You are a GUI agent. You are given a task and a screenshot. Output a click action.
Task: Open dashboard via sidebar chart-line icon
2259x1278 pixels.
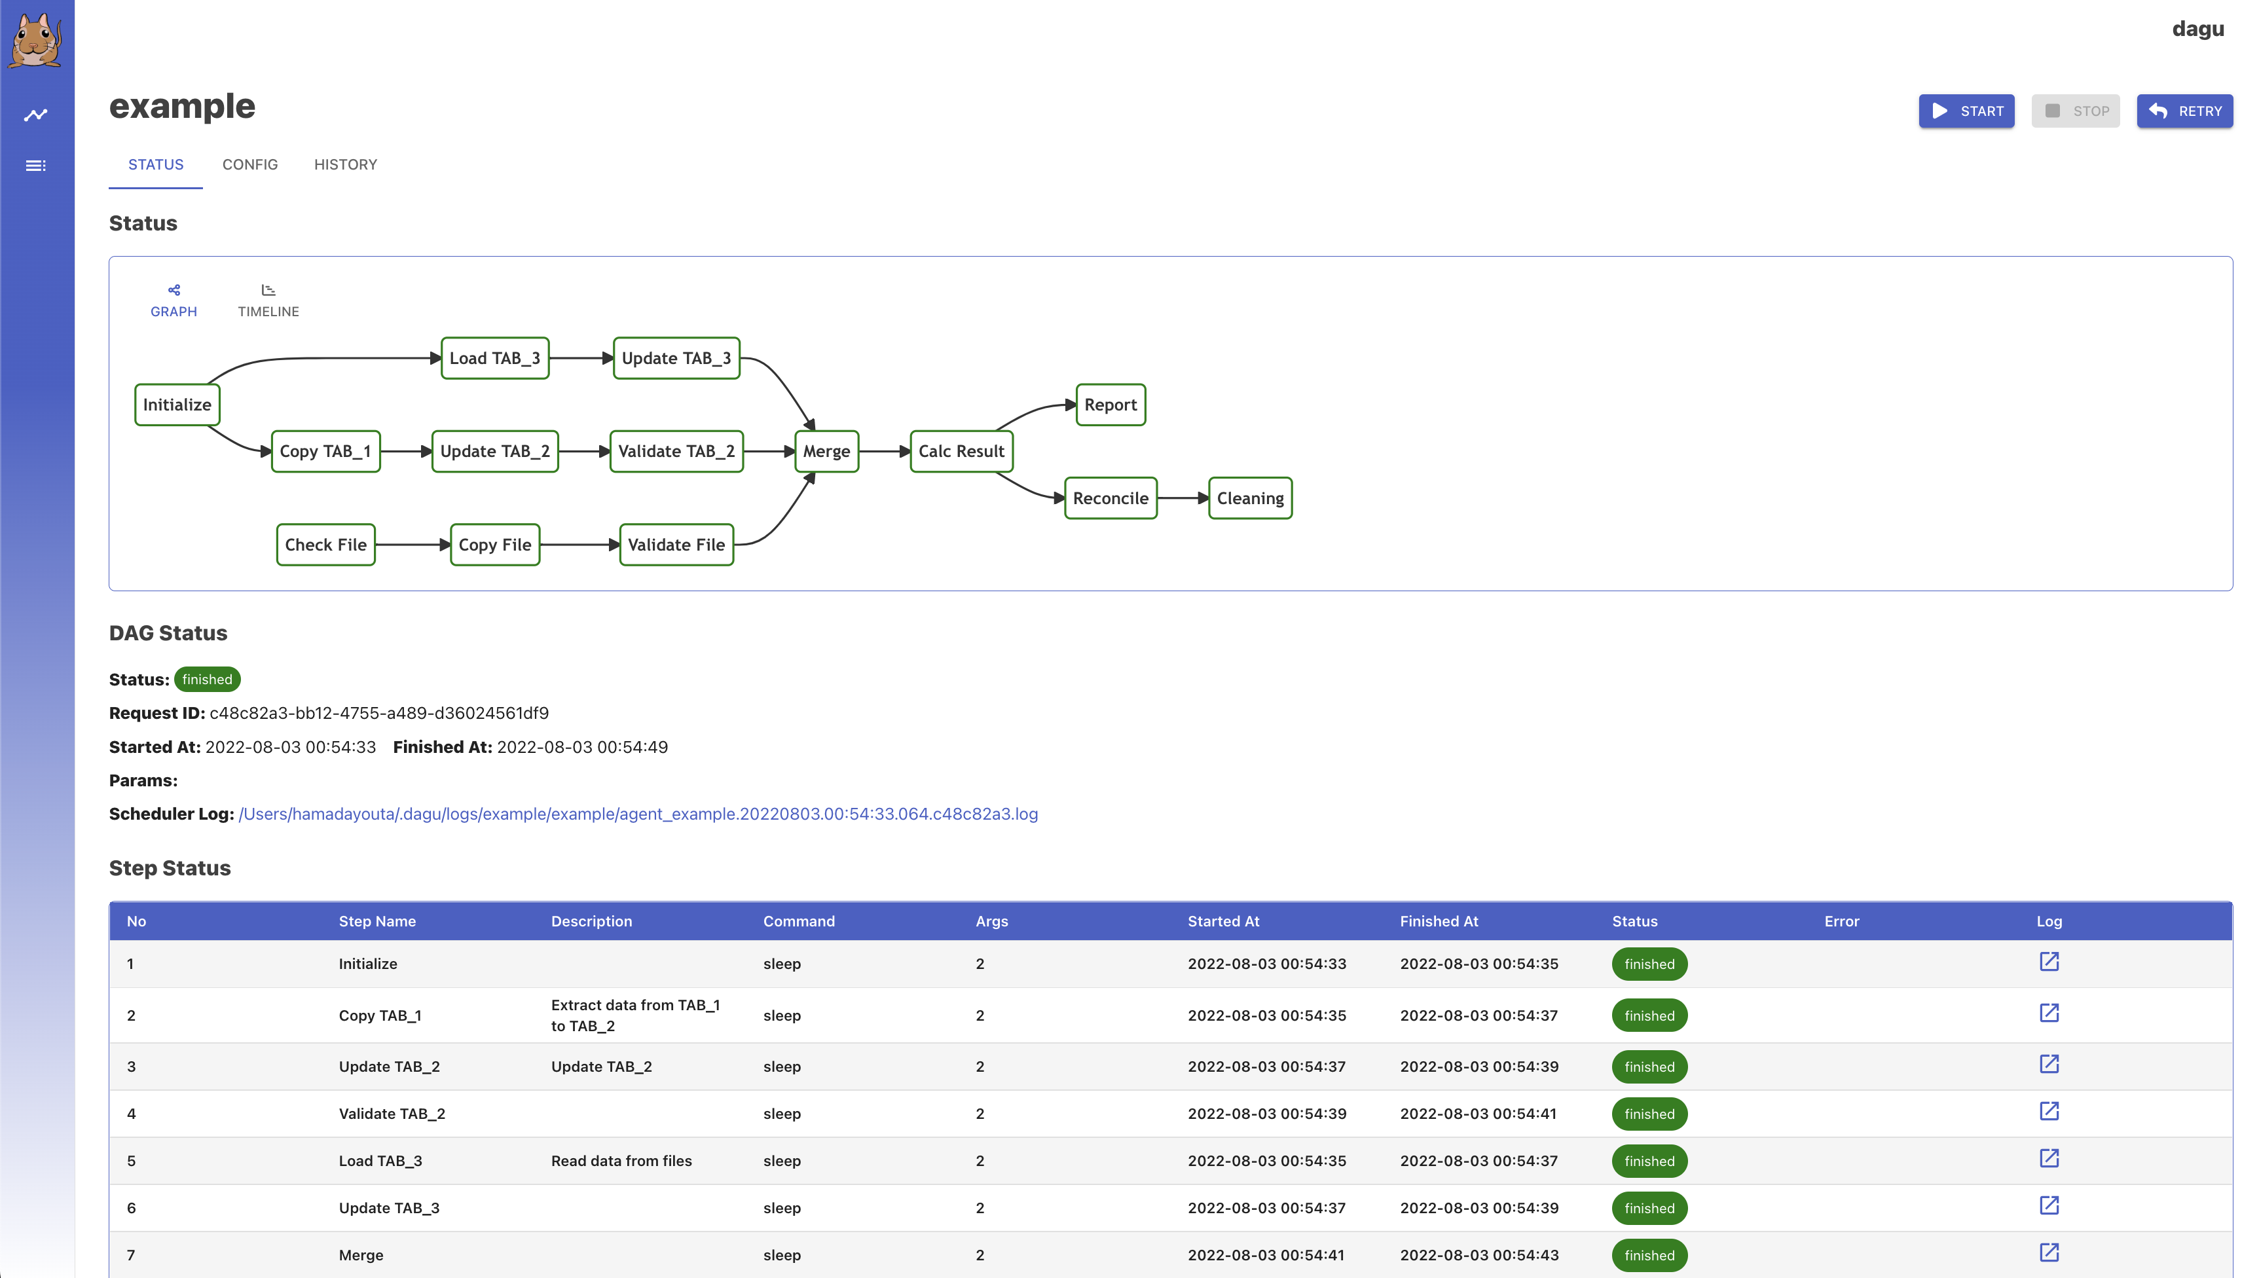tap(36, 115)
